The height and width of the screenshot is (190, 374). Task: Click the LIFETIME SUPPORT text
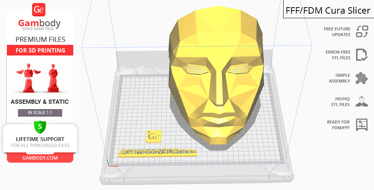pyautogui.click(x=40, y=139)
